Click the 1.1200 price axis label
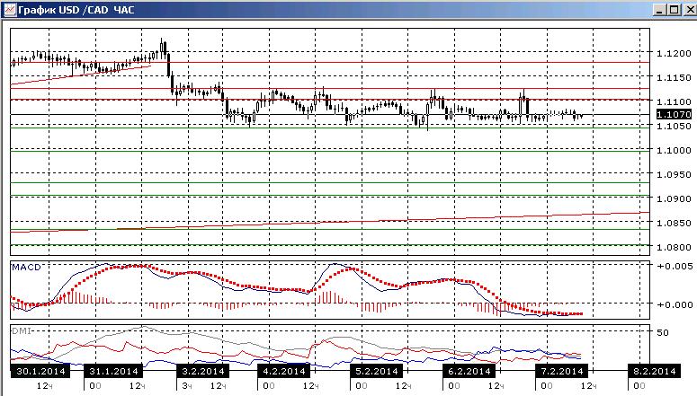The image size is (697, 396). click(x=674, y=53)
